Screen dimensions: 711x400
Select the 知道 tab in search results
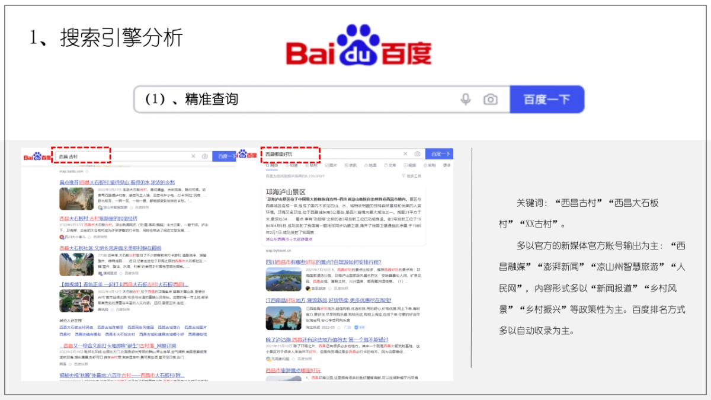click(x=293, y=165)
